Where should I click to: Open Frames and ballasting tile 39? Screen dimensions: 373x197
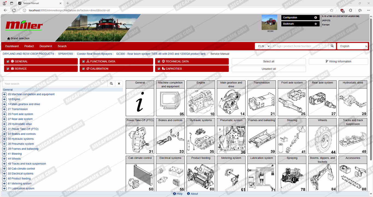(262, 136)
